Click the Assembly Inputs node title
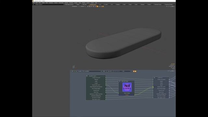The width and height of the screenshot is (208, 117). [x=93, y=76]
